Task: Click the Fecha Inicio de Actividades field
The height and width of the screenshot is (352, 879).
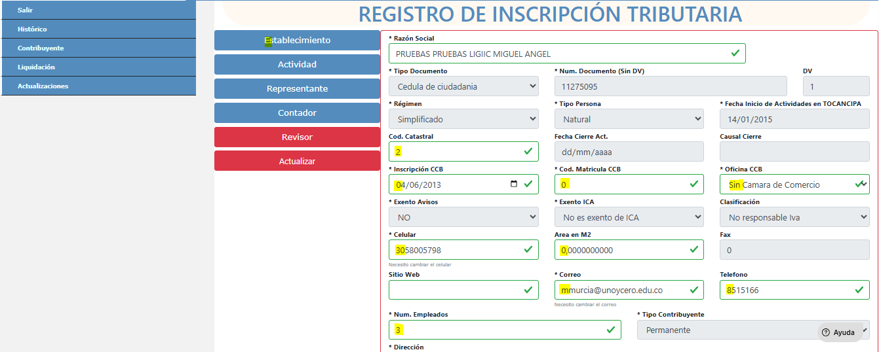Action: [x=795, y=119]
